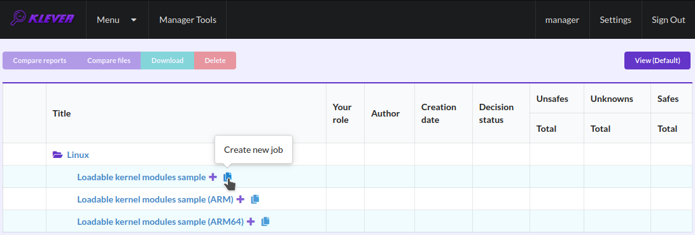Open the manager user profile

point(562,20)
